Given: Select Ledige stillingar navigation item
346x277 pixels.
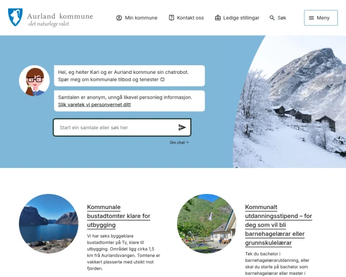Looking at the screenshot, I should (237, 18).
